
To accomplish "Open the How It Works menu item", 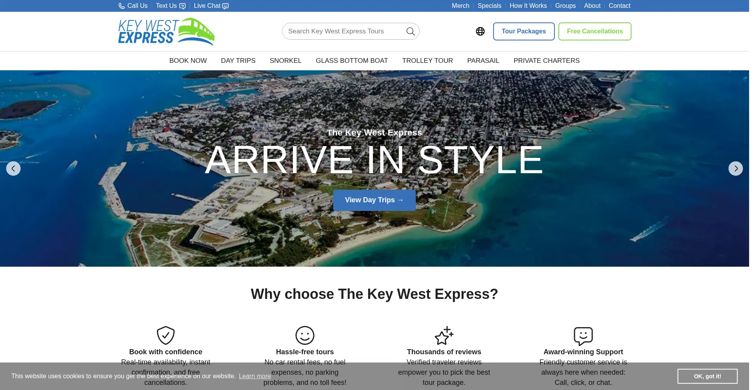I will (x=528, y=5).
